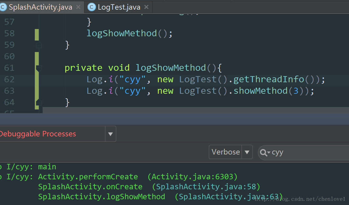Open the Debuggable Processes dropdown
This screenshot has width=349, height=205.
coord(110,134)
